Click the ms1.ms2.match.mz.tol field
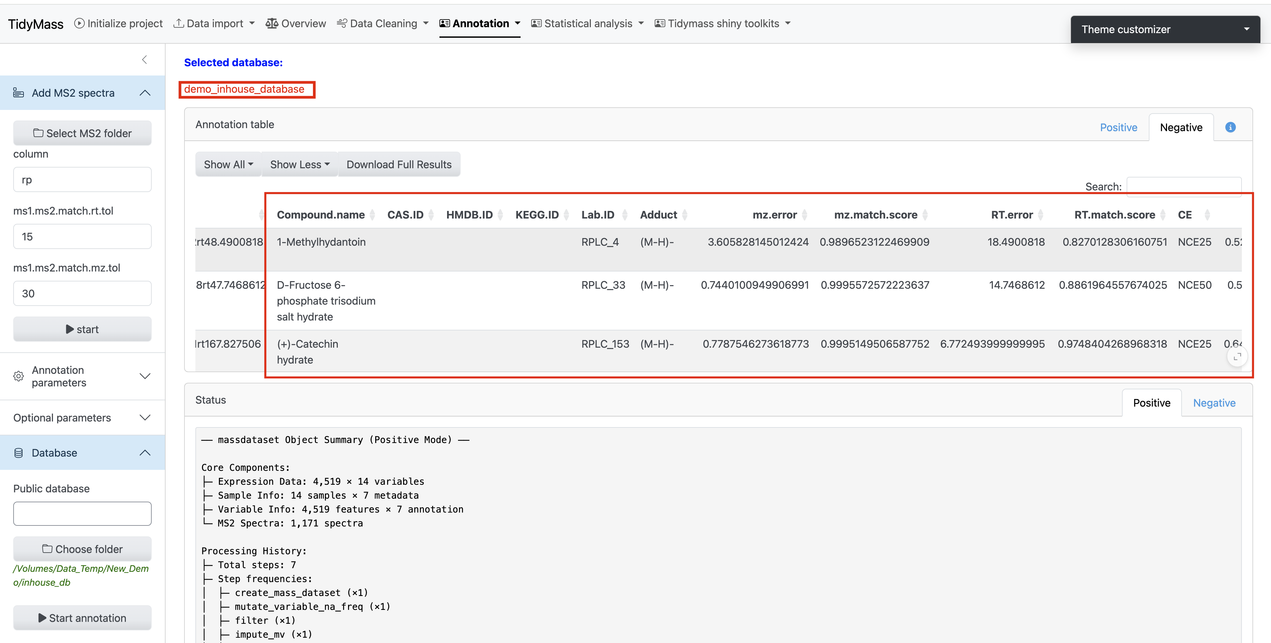Image resolution: width=1271 pixels, height=643 pixels. [82, 294]
